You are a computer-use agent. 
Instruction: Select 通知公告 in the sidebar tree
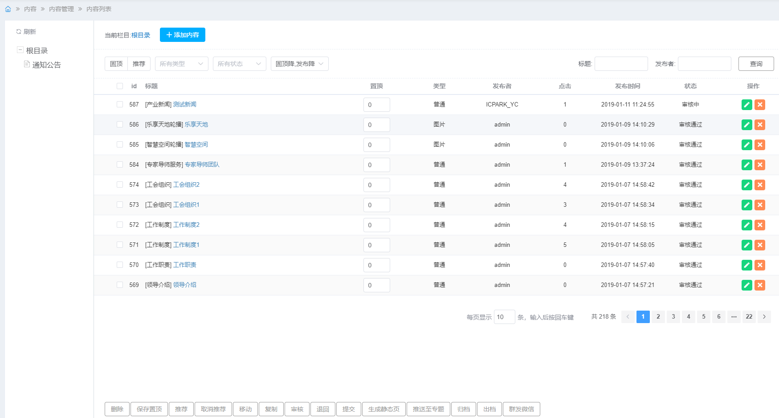point(46,65)
